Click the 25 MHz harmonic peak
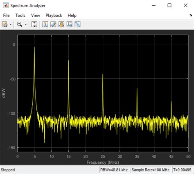 [103, 75]
